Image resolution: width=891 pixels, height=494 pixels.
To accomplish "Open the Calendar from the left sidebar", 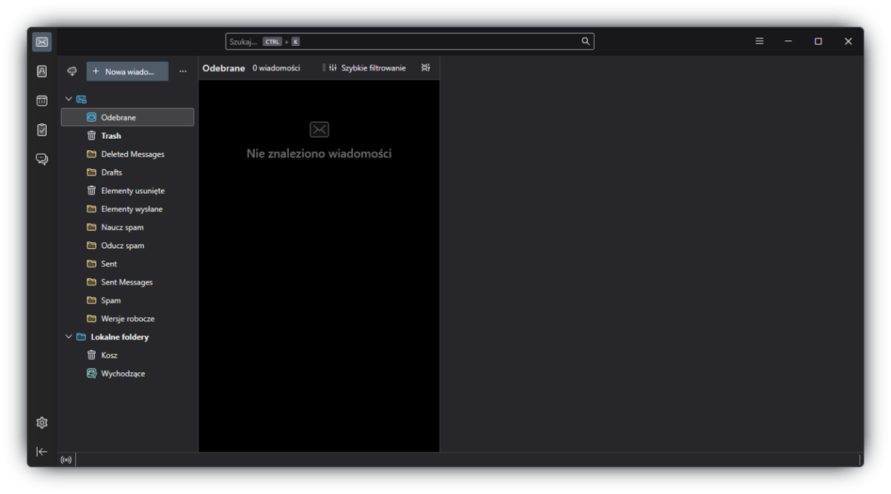I will click(42, 100).
